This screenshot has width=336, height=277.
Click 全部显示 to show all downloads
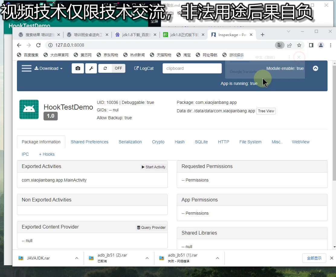coord(314,258)
